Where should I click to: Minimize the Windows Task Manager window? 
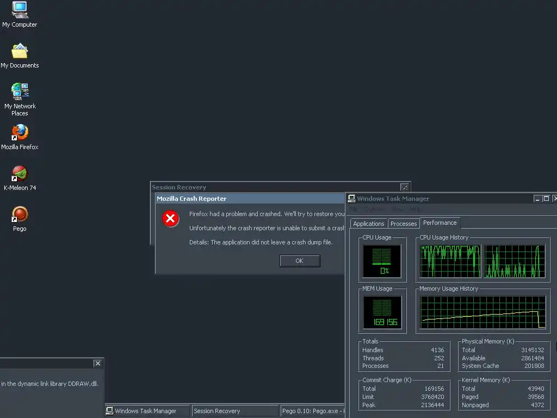537,198
